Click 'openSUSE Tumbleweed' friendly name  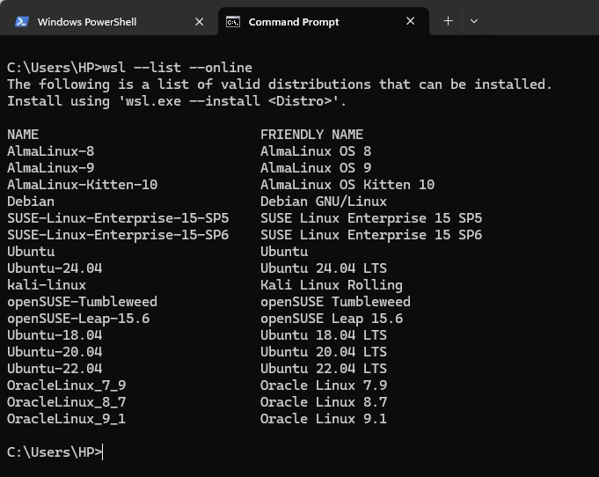pyautogui.click(x=335, y=302)
